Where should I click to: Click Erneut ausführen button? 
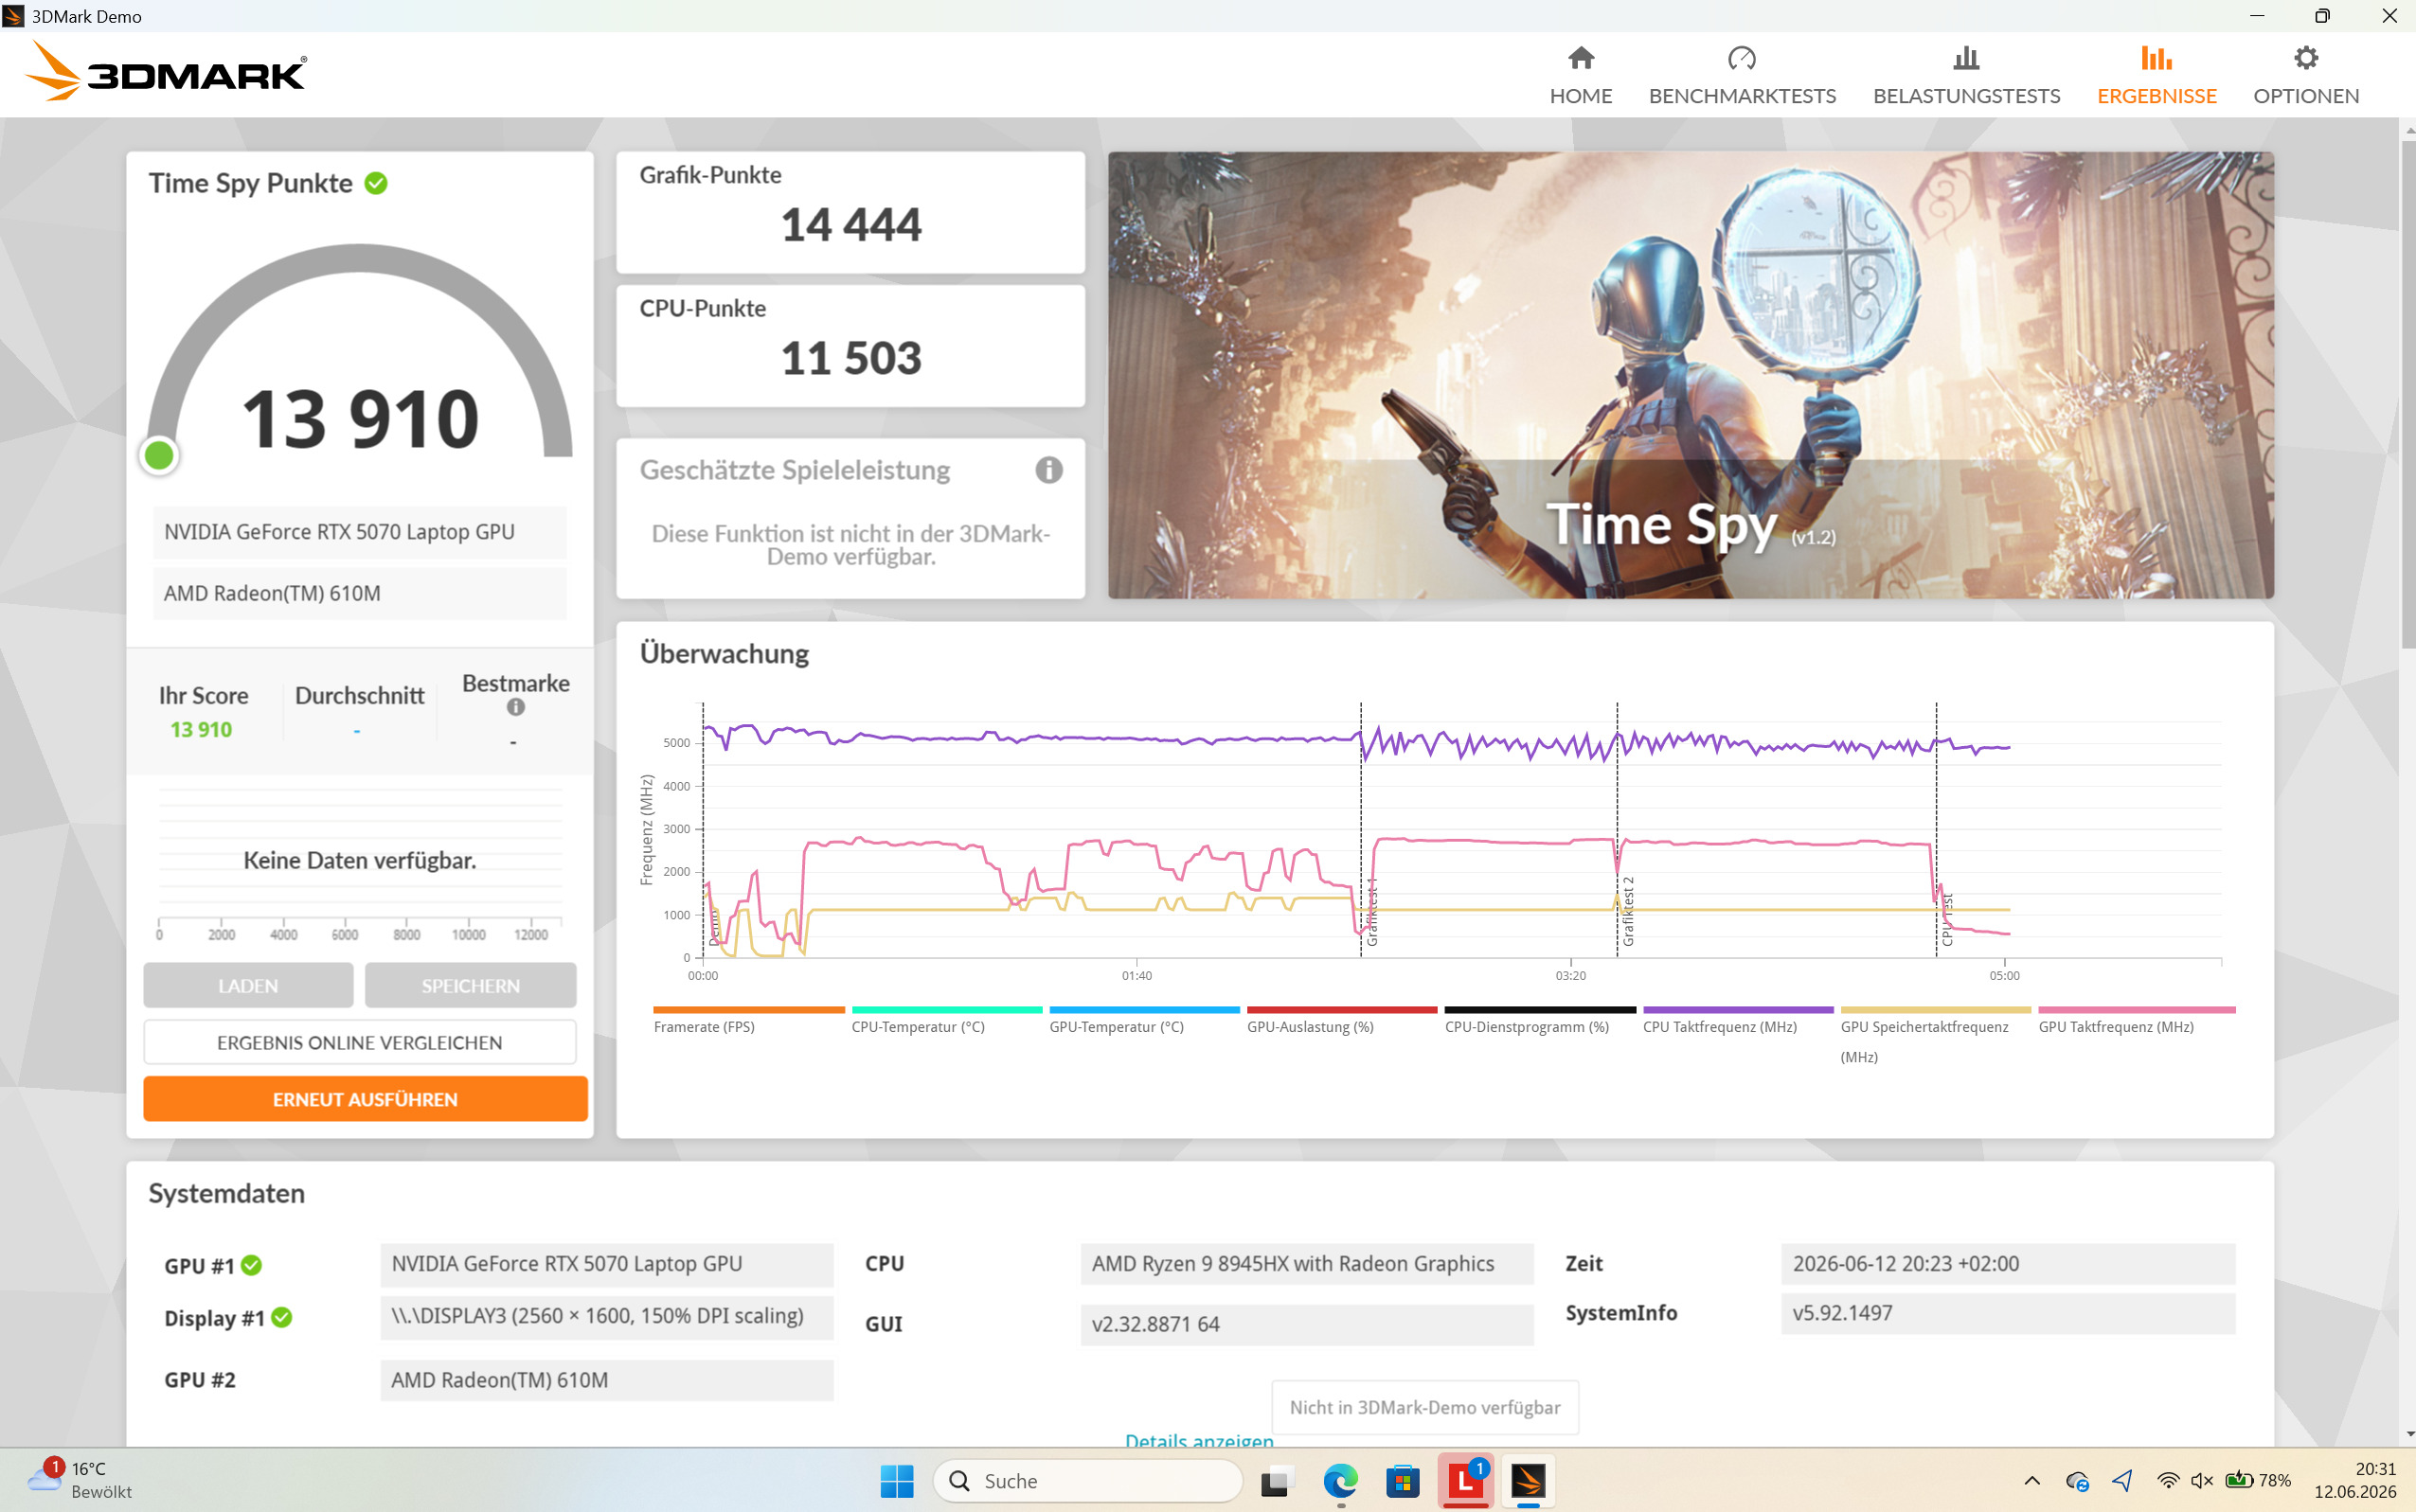(365, 1099)
